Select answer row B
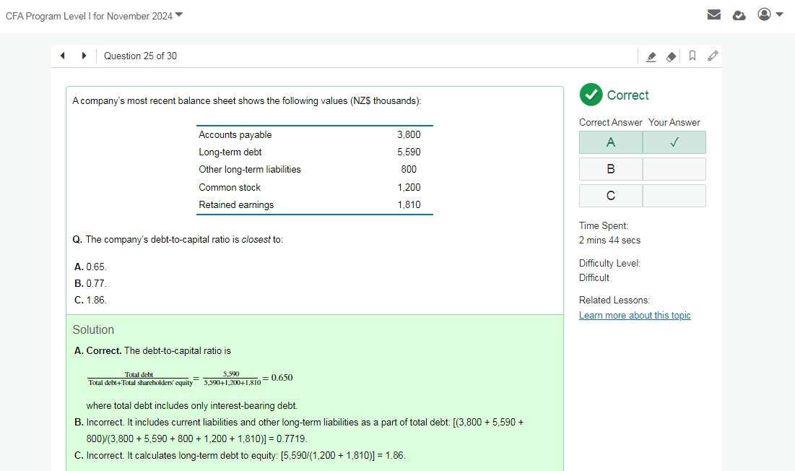The image size is (795, 471). coord(611,169)
